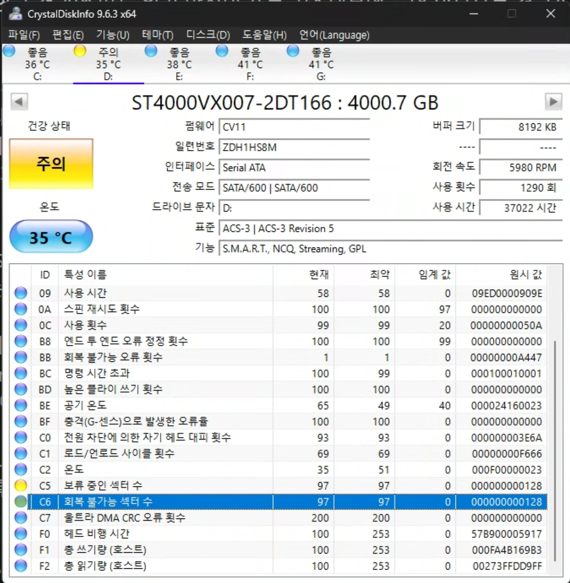Viewport: 570px width, 583px height.
Task: Open the 기능(U) menu
Action: click(x=113, y=35)
